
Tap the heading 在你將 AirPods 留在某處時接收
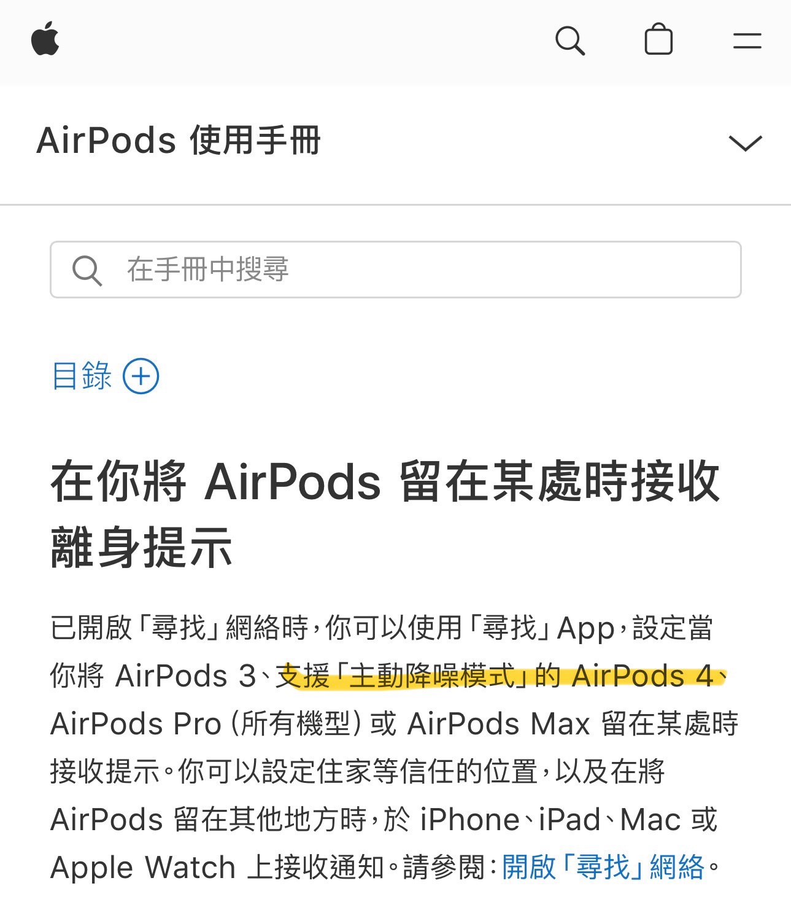click(385, 481)
